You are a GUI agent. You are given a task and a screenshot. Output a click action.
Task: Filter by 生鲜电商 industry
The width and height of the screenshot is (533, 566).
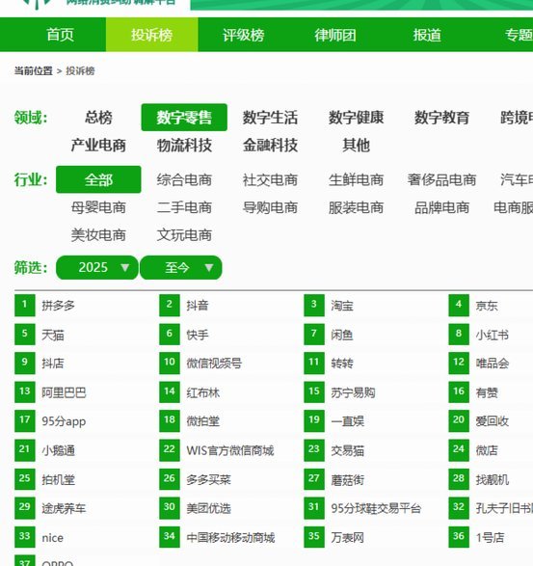357,179
